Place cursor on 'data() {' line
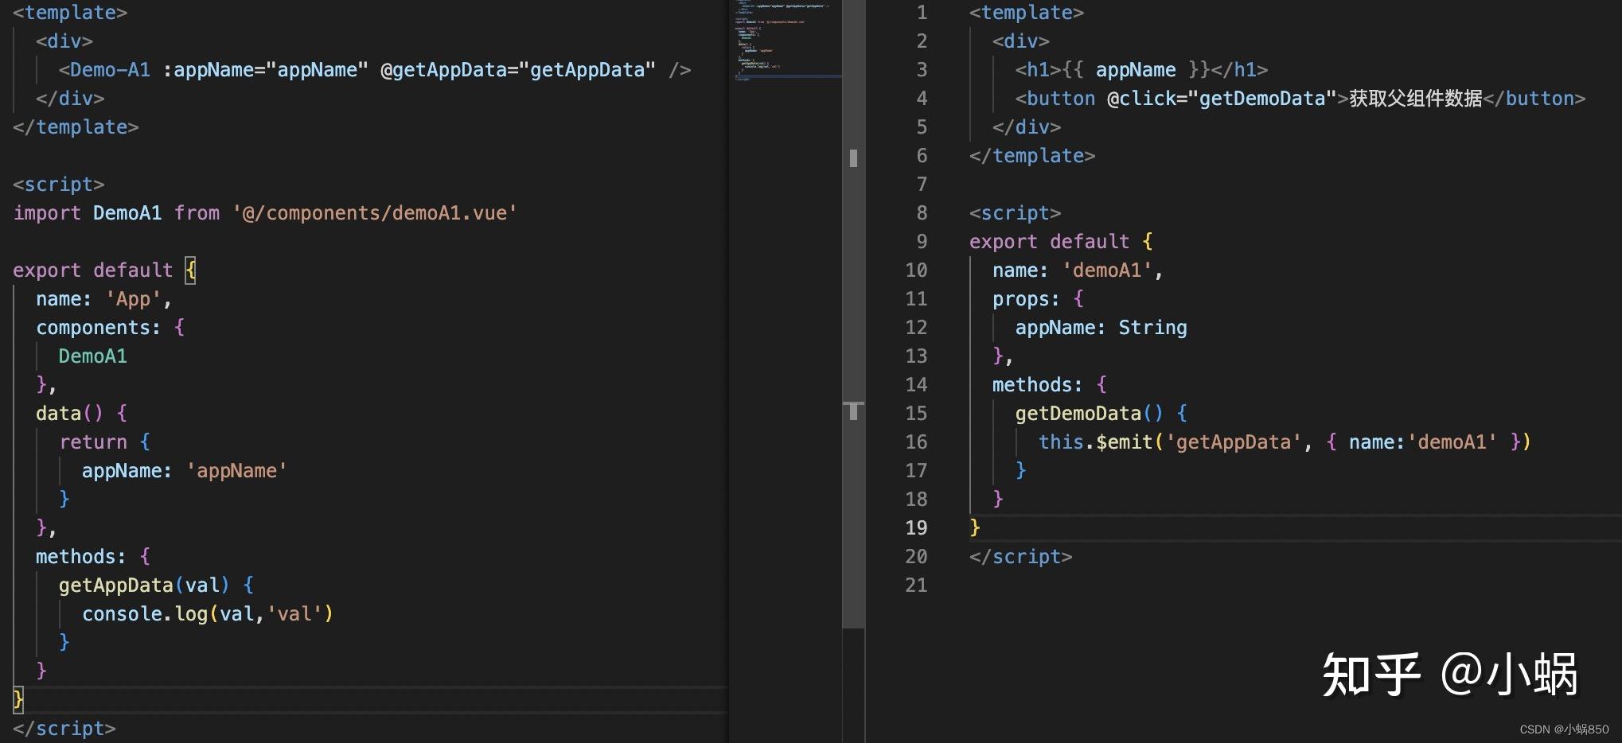The image size is (1622, 743). [81, 414]
